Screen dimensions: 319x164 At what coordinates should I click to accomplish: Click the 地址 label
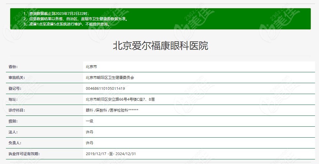pos(13,99)
